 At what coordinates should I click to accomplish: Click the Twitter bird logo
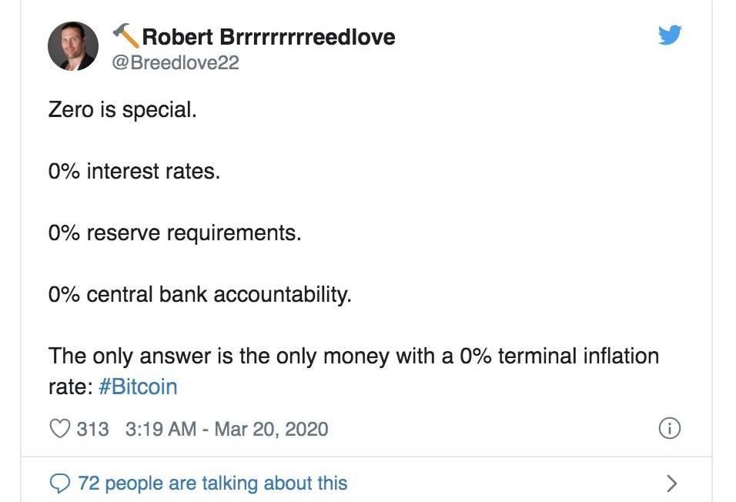[x=669, y=35]
